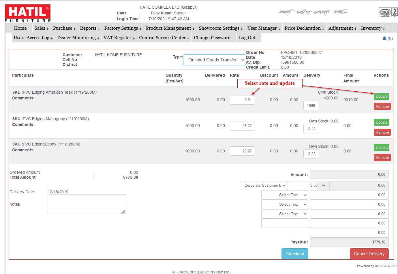Open the third Select Text dropdown
The height and width of the screenshot is (274, 398).
[285, 214]
